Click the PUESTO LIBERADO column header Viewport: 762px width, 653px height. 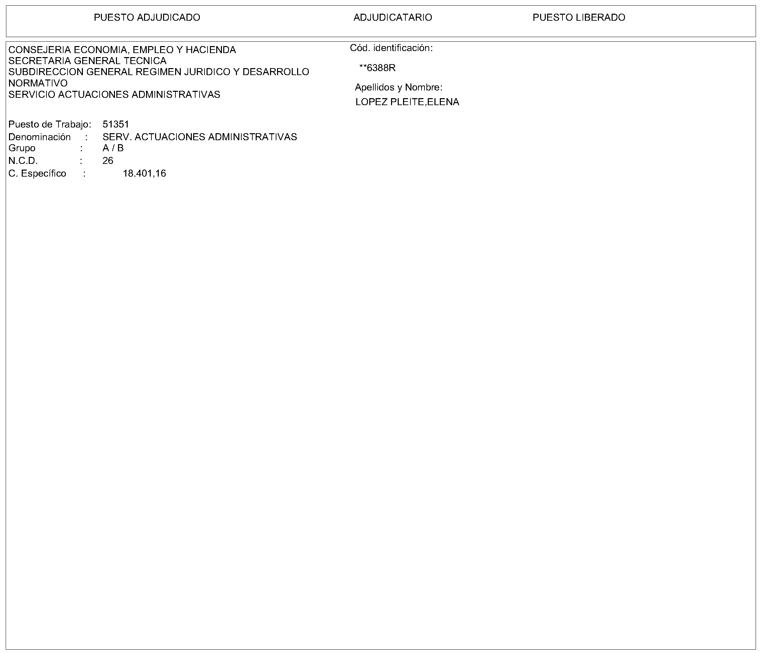(579, 17)
